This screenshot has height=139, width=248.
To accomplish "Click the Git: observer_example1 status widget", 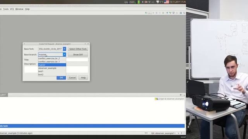I will (x=163, y=133).
